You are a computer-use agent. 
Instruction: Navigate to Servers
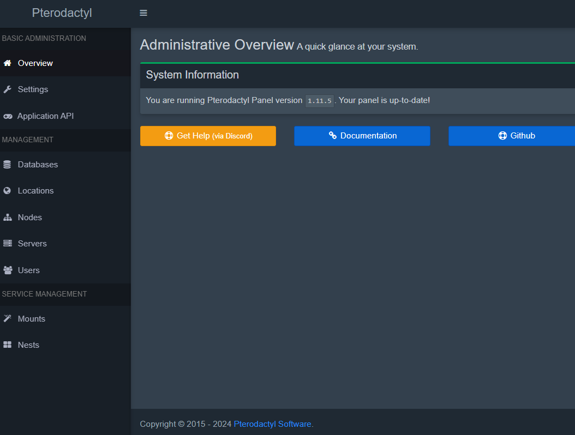coord(65,243)
